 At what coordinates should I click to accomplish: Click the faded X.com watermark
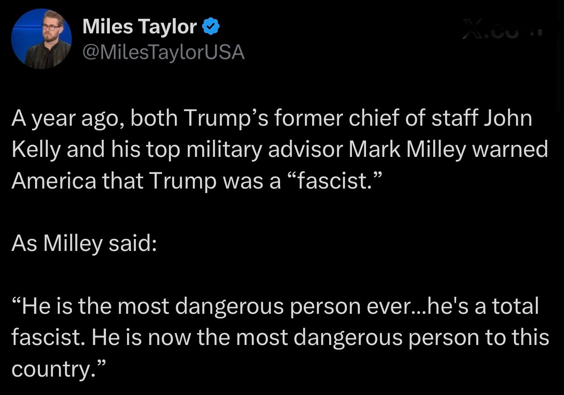pos(502,31)
